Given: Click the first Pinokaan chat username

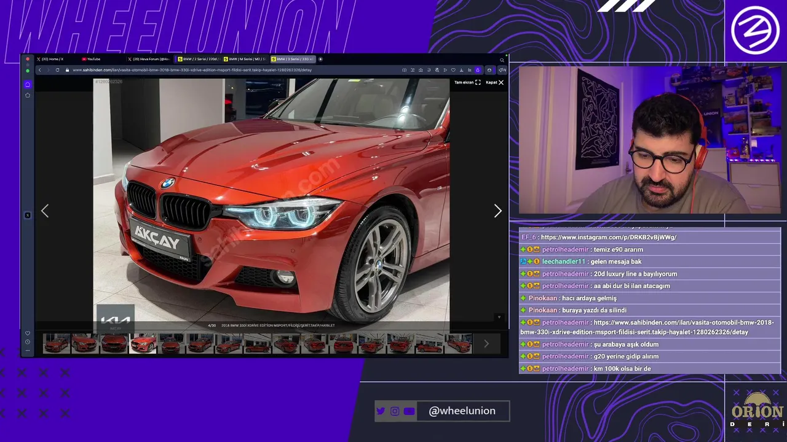Looking at the screenshot, I should click(543, 298).
